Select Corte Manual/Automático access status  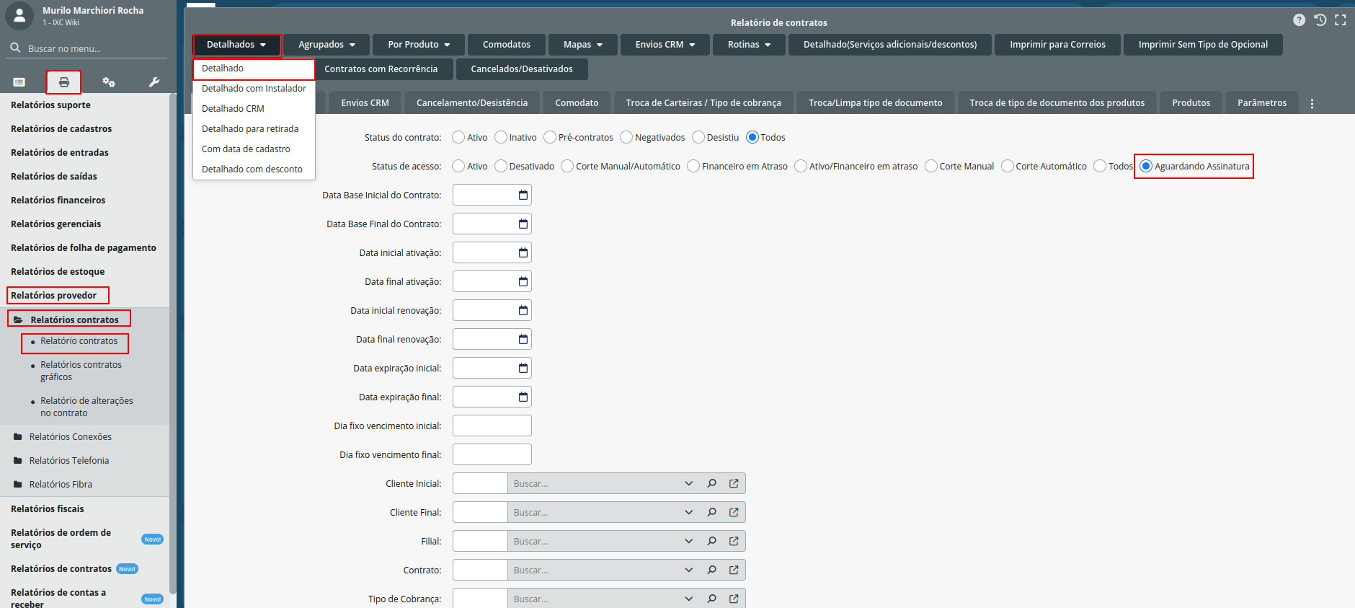click(567, 166)
